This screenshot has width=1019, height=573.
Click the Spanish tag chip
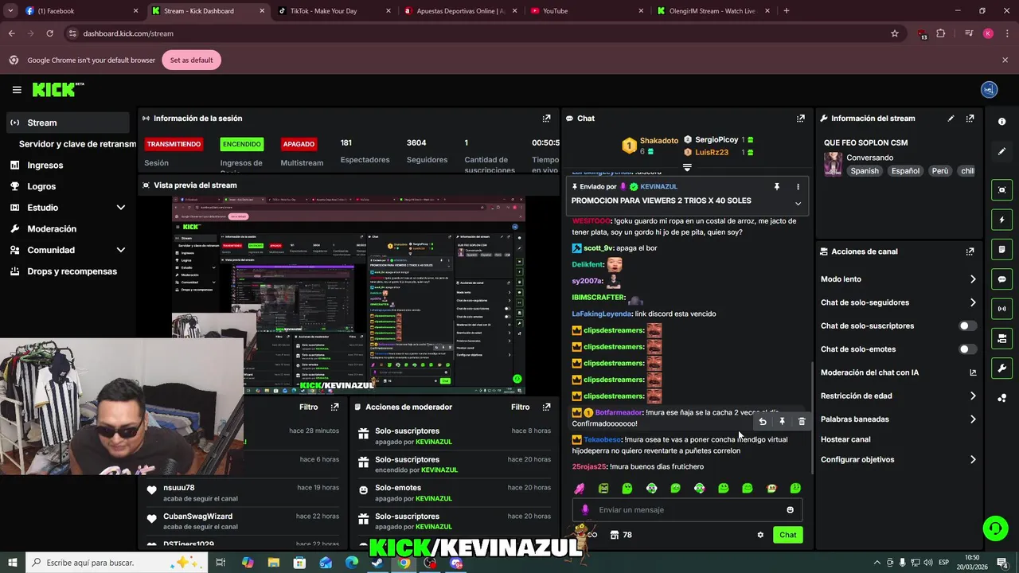(865, 171)
